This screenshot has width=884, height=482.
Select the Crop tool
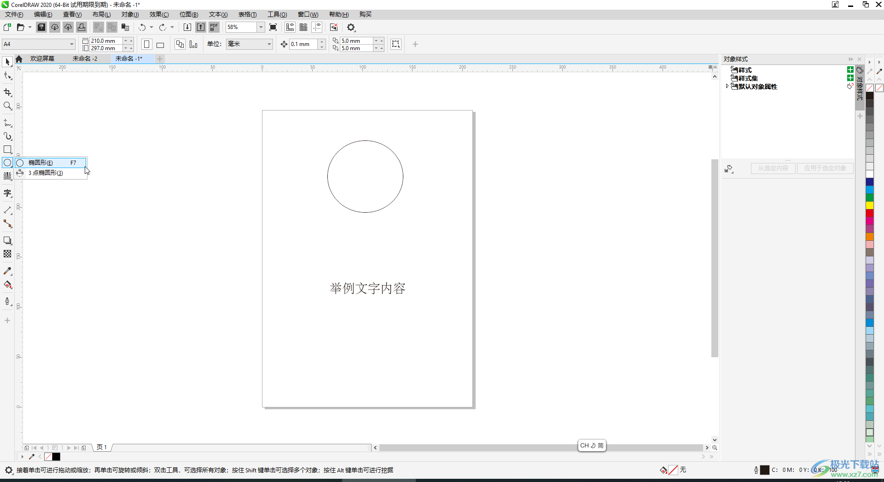7,93
